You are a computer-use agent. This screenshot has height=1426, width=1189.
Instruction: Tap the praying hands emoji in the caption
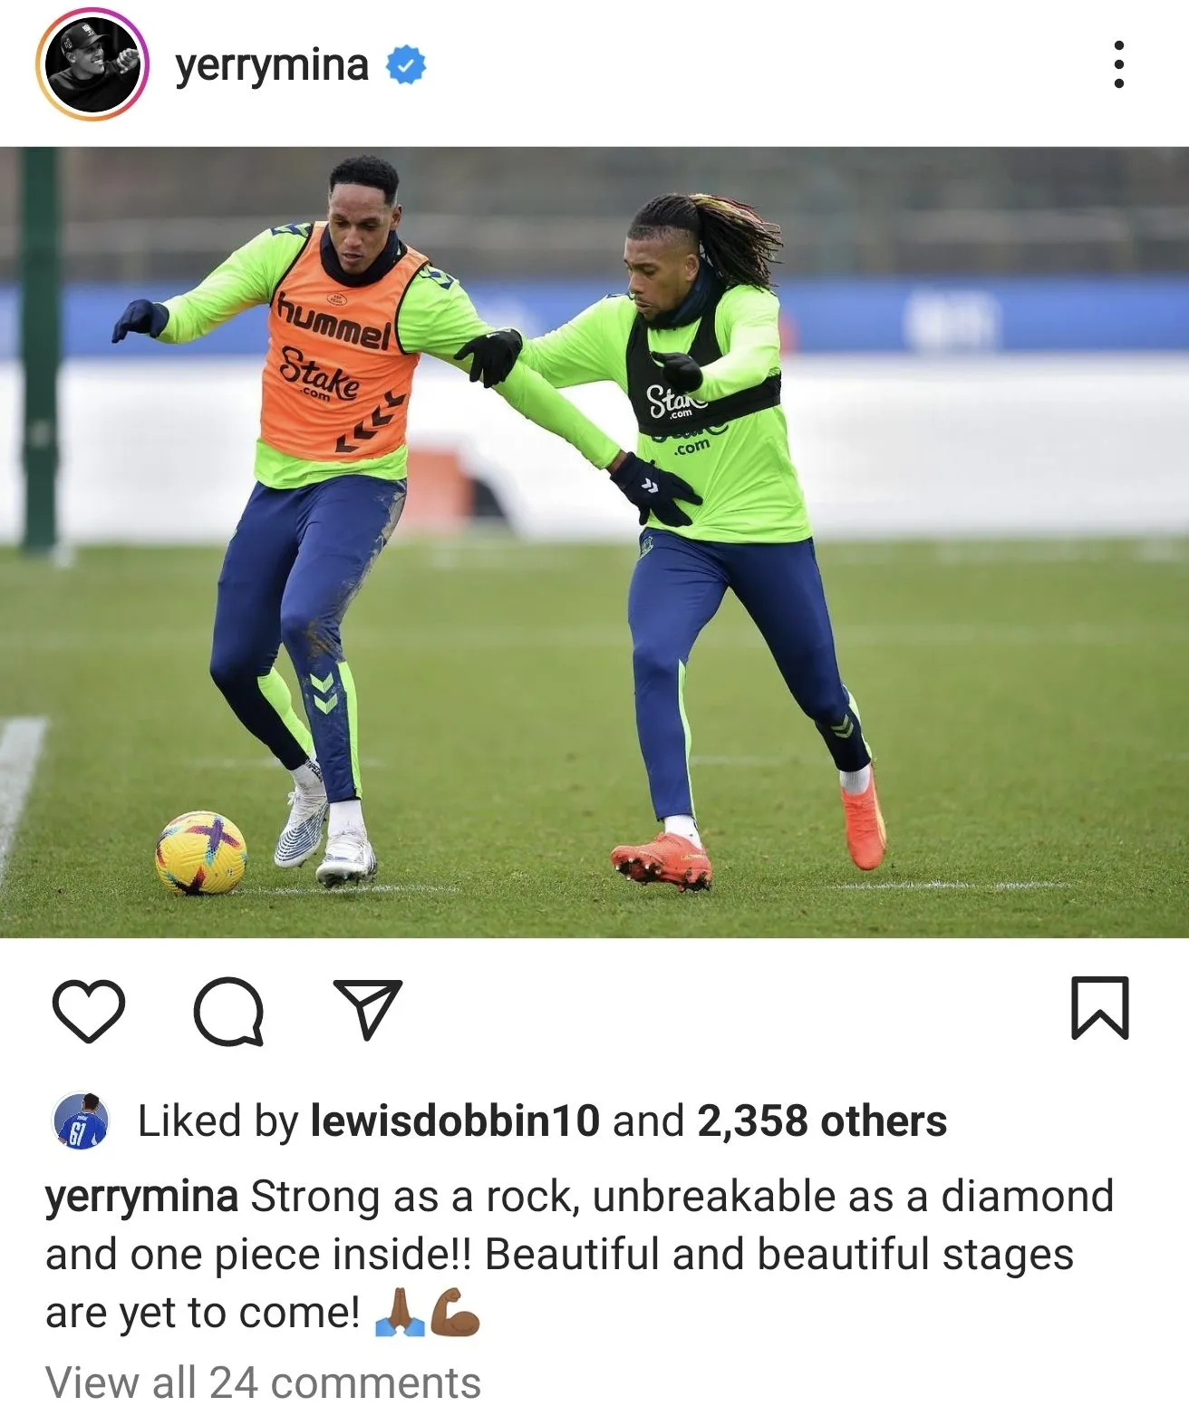tap(400, 1313)
